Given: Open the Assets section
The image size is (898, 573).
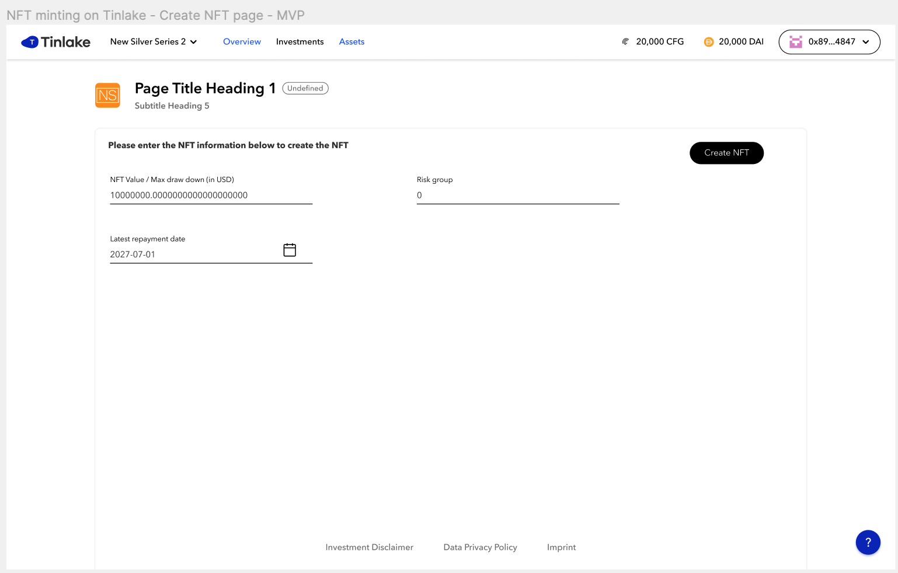Looking at the screenshot, I should pos(351,41).
